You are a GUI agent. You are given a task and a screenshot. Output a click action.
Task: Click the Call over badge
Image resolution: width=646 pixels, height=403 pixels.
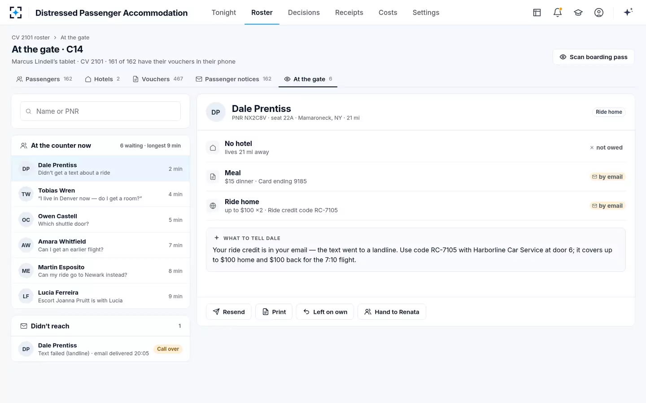coord(168,349)
